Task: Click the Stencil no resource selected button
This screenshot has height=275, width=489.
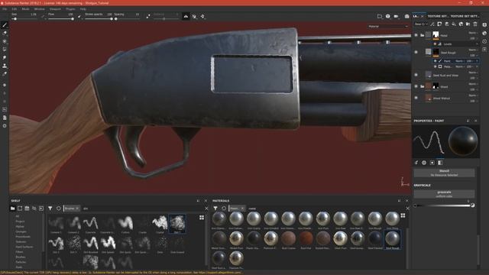Action: [x=444, y=173]
